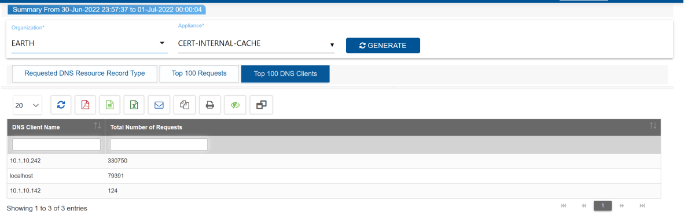Go to next page of results
Image resolution: width=684 pixels, height=222 pixels.
622,205
